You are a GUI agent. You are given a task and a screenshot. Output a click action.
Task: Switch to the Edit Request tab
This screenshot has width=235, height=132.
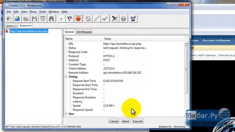(84, 32)
